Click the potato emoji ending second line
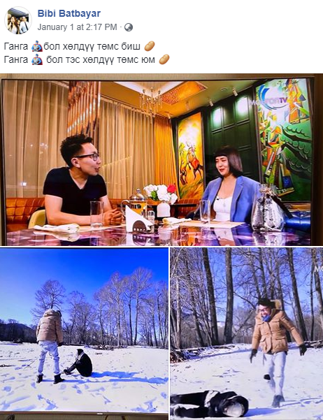323x420 pixels. click(164, 59)
